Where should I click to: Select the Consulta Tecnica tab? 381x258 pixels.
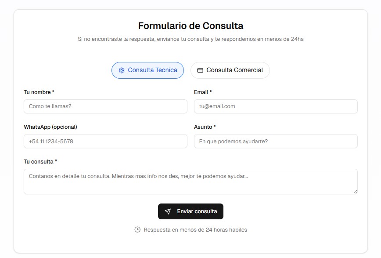tap(147, 70)
